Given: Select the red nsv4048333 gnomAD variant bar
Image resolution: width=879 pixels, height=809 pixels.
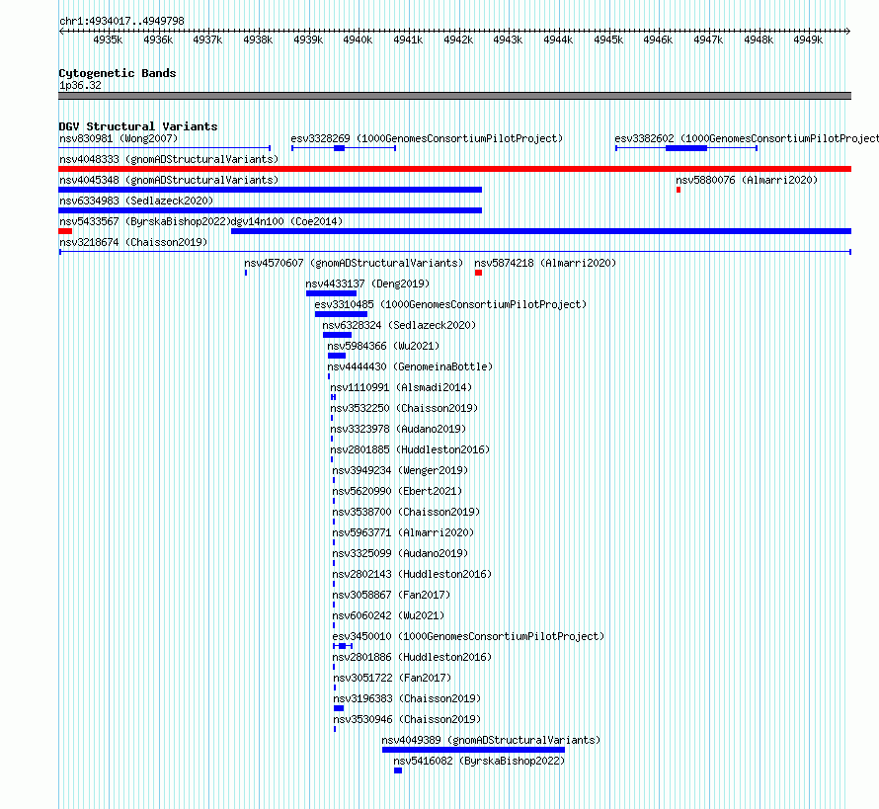Looking at the screenshot, I should pyautogui.click(x=454, y=169).
